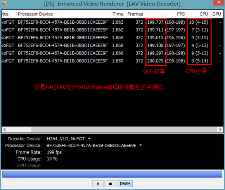The height and width of the screenshot is (190, 225).
Task: Toggle the DWM button
Action: (x=125, y=184)
